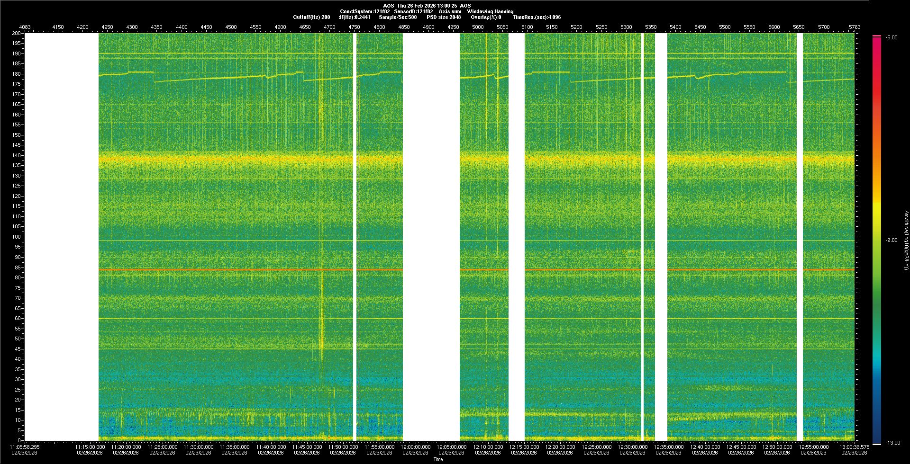Click the 100 Hz label on frequency axis

tap(17, 237)
